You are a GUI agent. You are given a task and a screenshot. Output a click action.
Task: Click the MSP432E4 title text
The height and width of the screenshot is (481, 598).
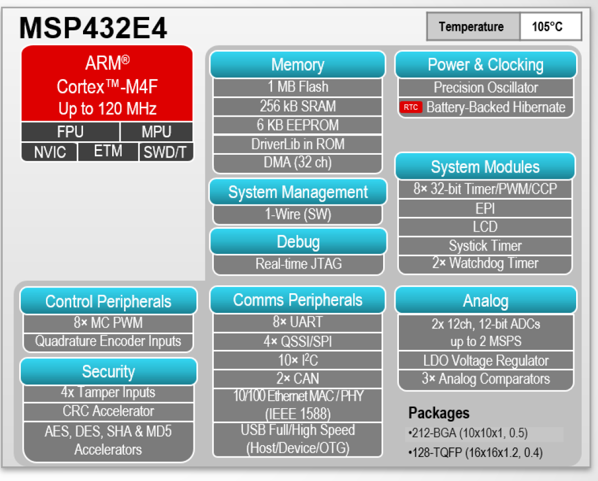pos(93,28)
